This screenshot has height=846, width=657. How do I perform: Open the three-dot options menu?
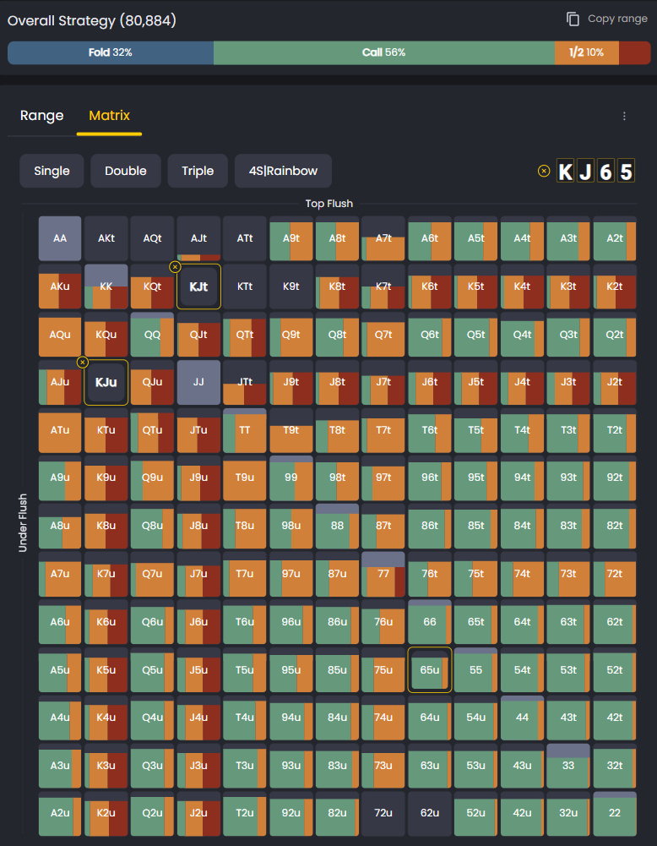point(624,115)
